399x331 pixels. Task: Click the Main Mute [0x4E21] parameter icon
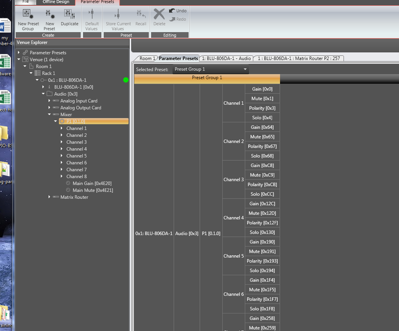point(68,190)
